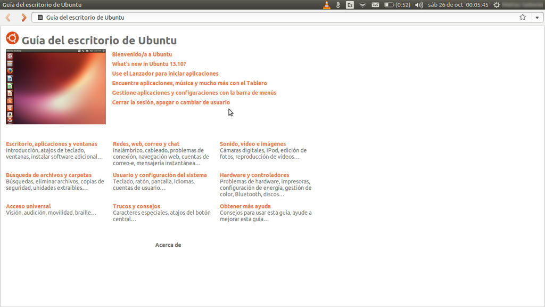Click the Ubuntu logo beside the heading
The height and width of the screenshot is (307, 545).
pyautogui.click(x=12, y=38)
